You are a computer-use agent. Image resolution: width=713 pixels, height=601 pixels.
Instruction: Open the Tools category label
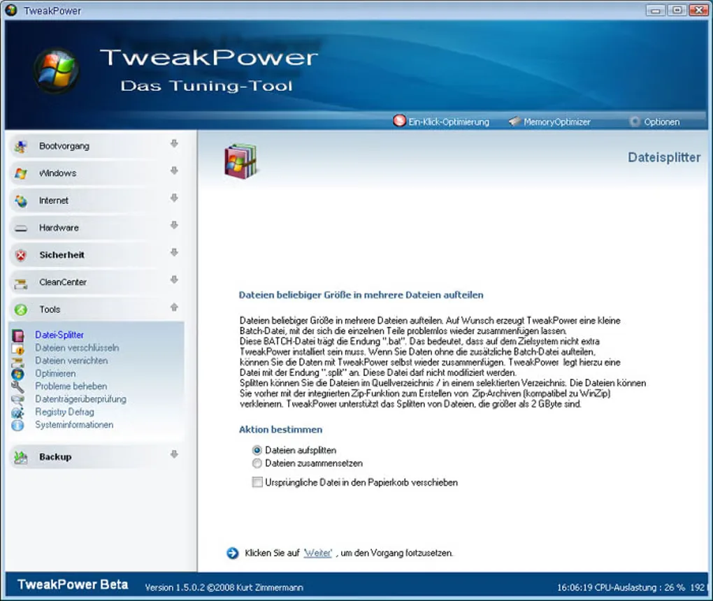click(50, 310)
